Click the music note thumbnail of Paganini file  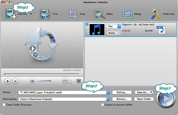(x=97, y=30)
